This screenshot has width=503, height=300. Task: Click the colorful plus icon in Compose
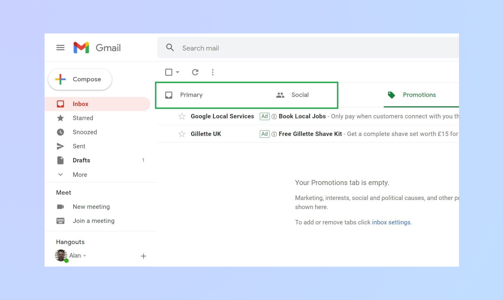60,79
